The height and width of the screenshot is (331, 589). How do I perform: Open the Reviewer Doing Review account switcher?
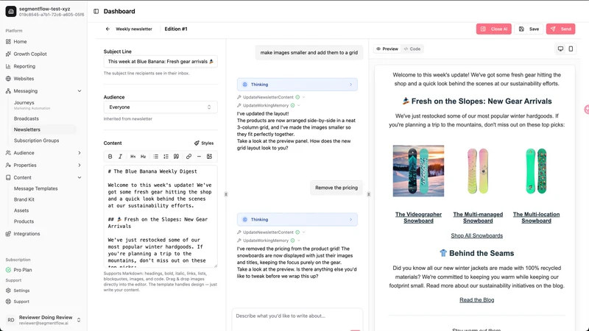click(x=43, y=320)
